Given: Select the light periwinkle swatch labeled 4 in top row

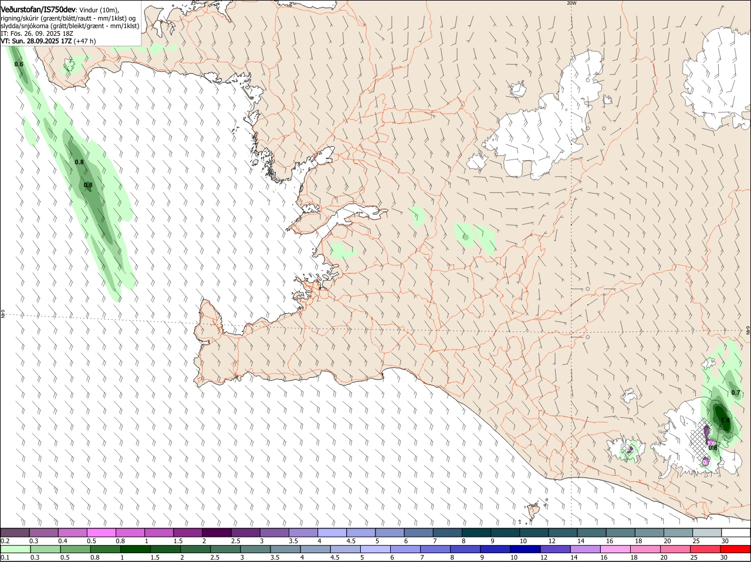Looking at the screenshot, I should coord(332,532).
